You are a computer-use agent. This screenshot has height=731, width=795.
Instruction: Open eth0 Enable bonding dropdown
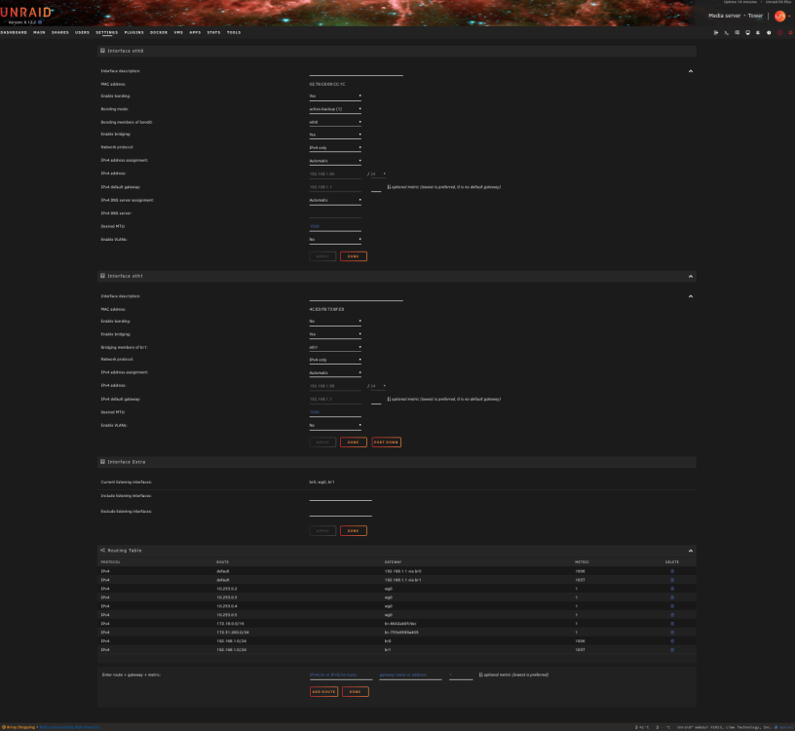(x=335, y=96)
